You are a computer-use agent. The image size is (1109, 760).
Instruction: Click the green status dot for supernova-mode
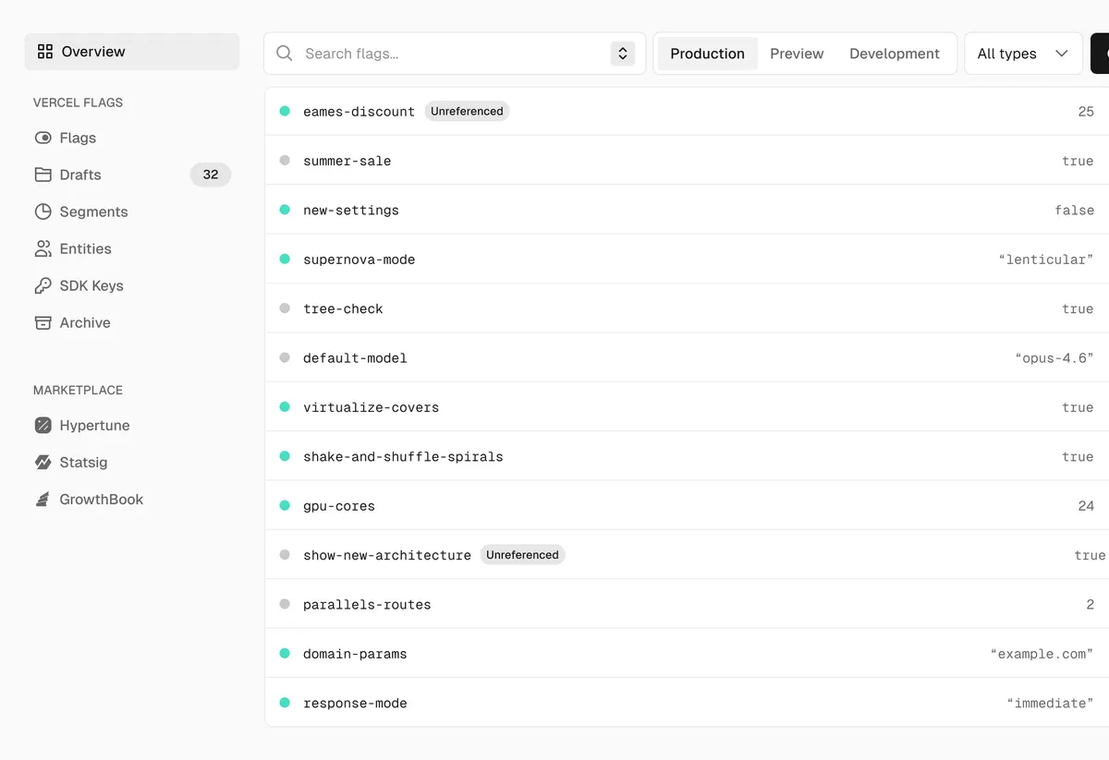pos(285,259)
